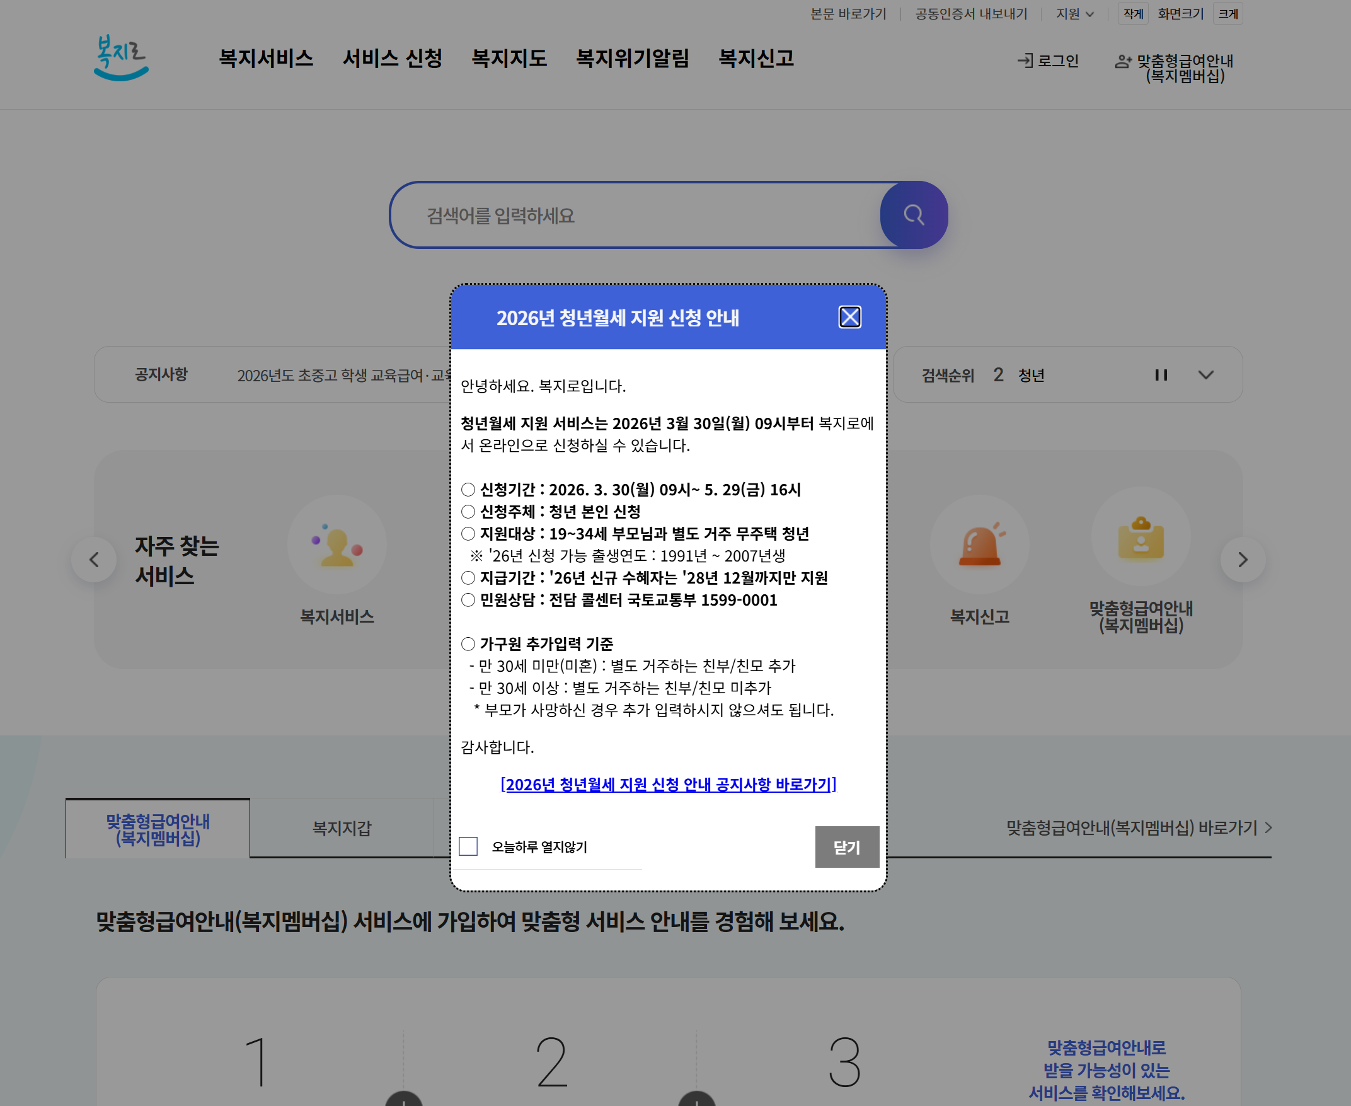Click the 맞춤형급여안내 clipboard icon

pyautogui.click(x=1141, y=538)
